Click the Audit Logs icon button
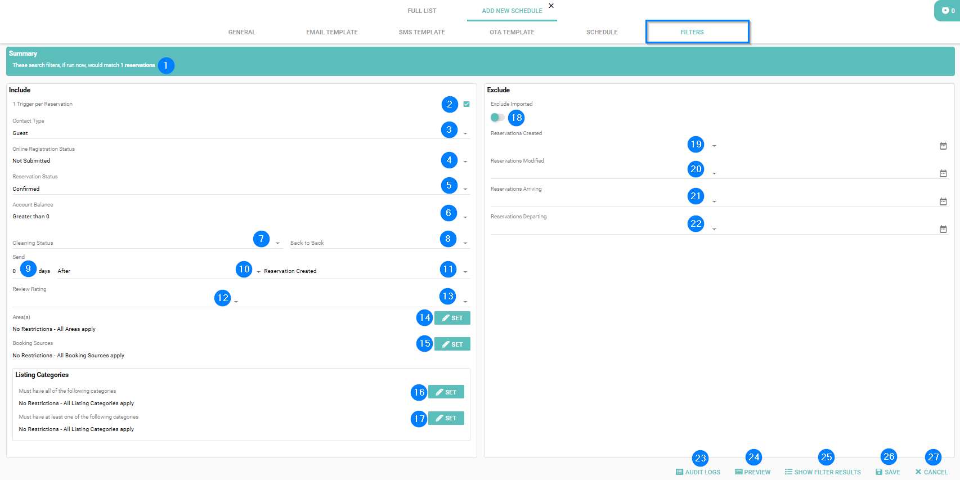This screenshot has height=480, width=960. [679, 472]
